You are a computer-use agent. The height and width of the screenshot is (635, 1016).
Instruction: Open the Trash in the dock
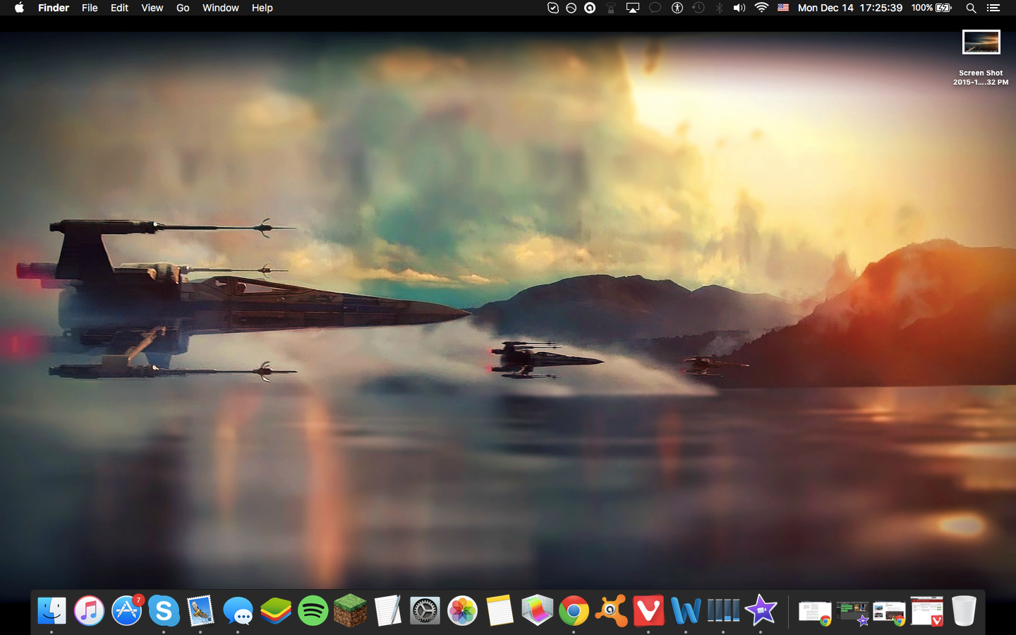tap(964, 610)
